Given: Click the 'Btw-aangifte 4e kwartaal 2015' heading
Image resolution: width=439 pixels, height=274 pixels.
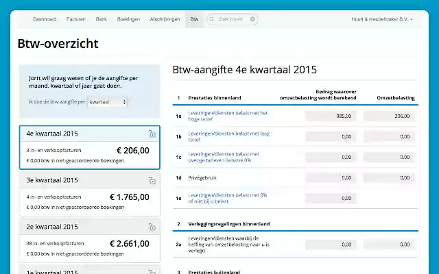Looking at the screenshot, I should [x=244, y=70].
